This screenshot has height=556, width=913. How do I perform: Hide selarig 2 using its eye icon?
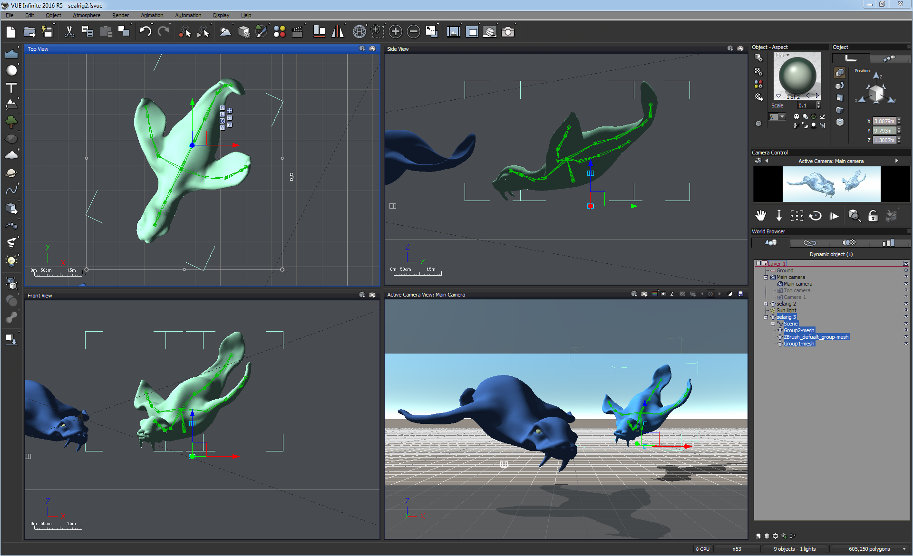[906, 304]
